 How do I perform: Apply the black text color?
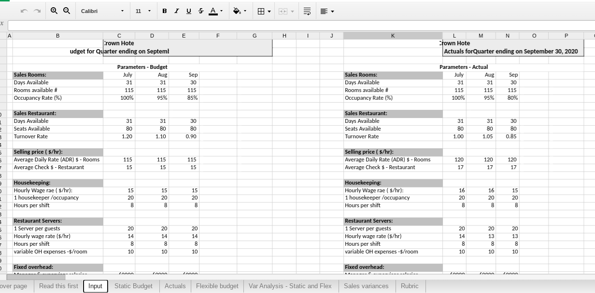(213, 11)
